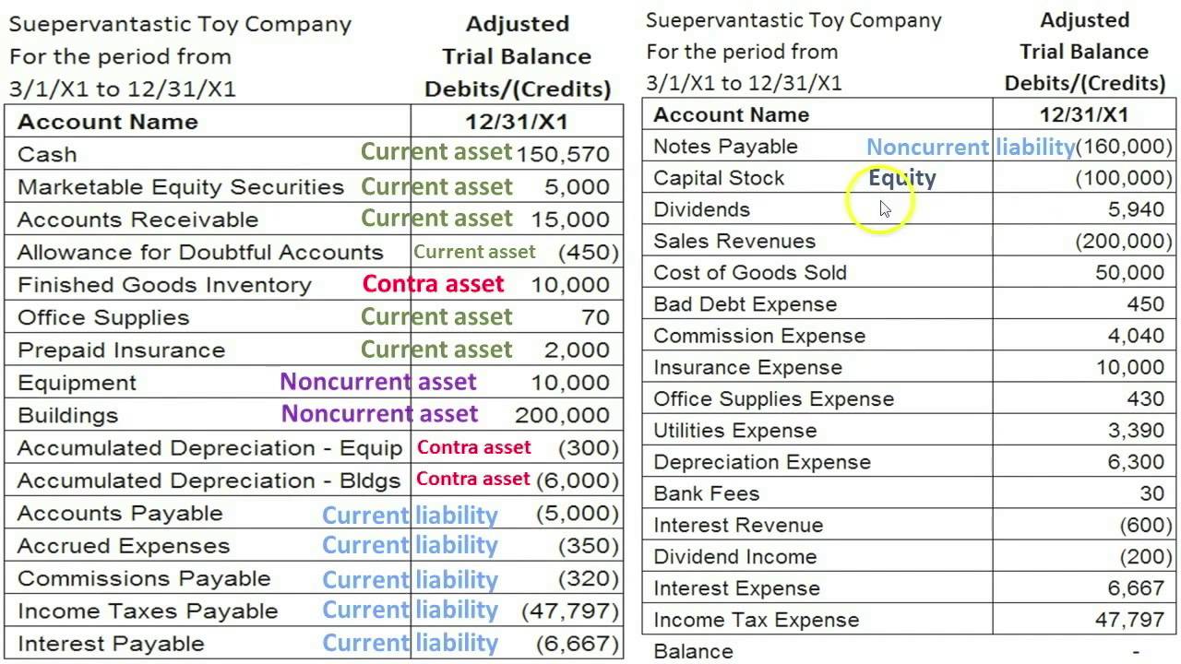
Task: Click the Bank Fees account cell
Action: 706,493
